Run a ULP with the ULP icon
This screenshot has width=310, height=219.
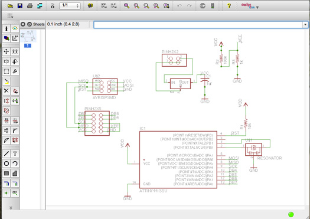coord(114,6)
